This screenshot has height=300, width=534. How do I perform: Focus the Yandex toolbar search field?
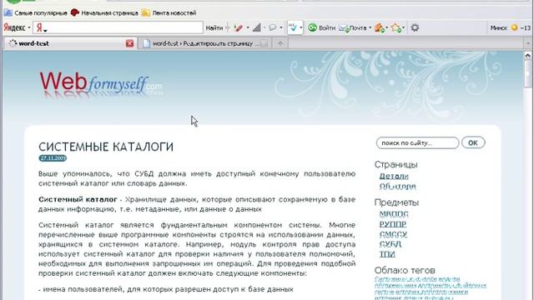click(118, 27)
